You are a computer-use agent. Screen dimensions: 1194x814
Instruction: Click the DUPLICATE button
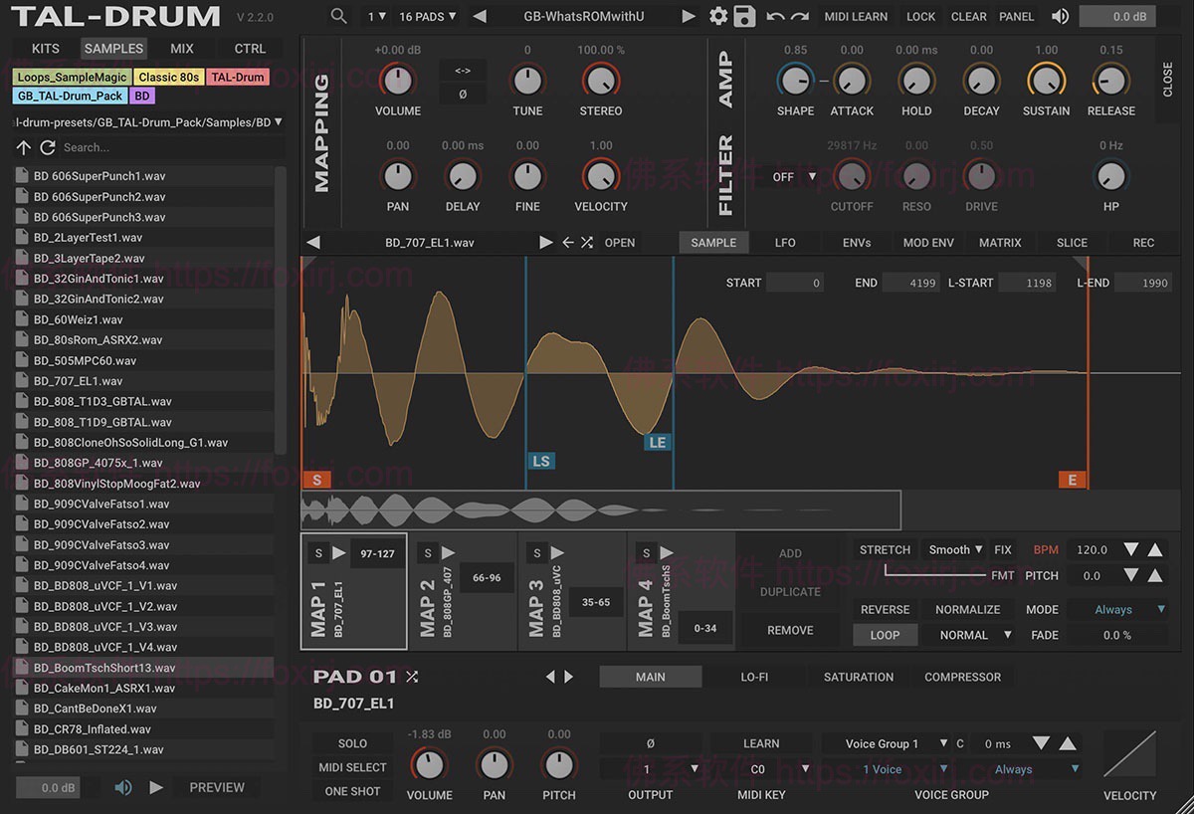point(789,591)
